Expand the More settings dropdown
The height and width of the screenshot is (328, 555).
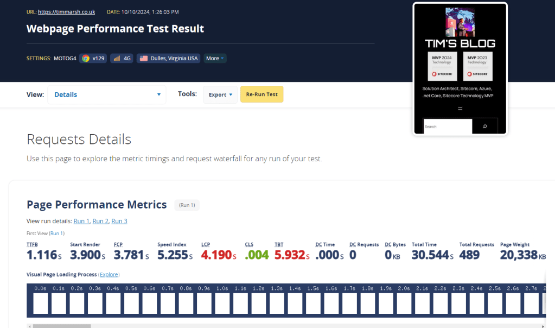point(215,59)
